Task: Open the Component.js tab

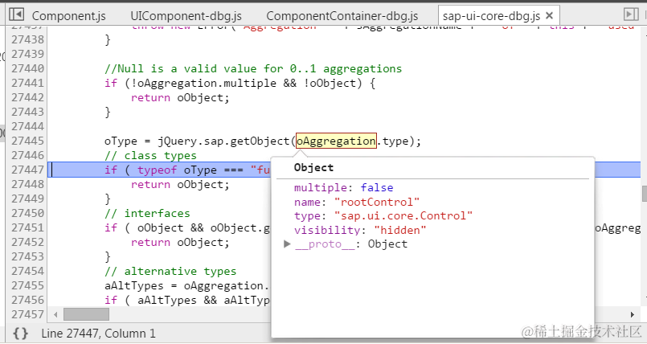Action: [x=69, y=16]
